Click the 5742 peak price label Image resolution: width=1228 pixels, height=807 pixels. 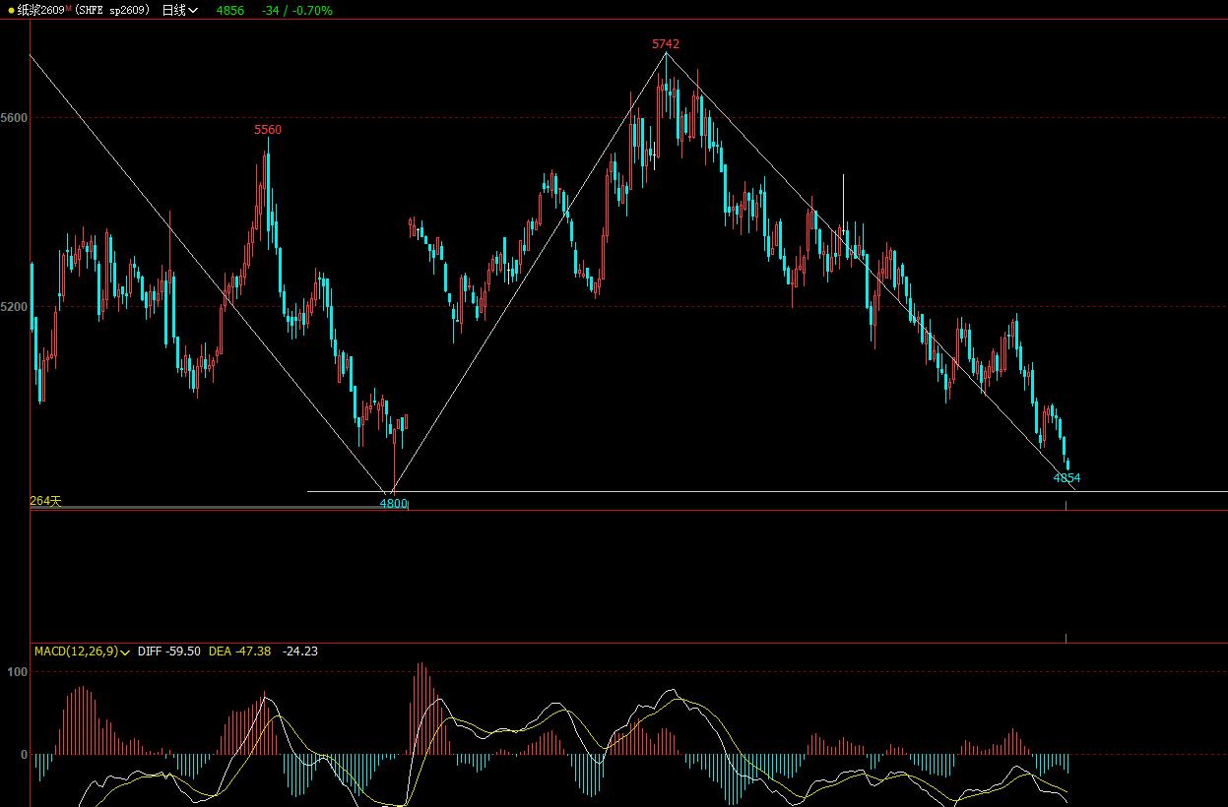pos(666,44)
